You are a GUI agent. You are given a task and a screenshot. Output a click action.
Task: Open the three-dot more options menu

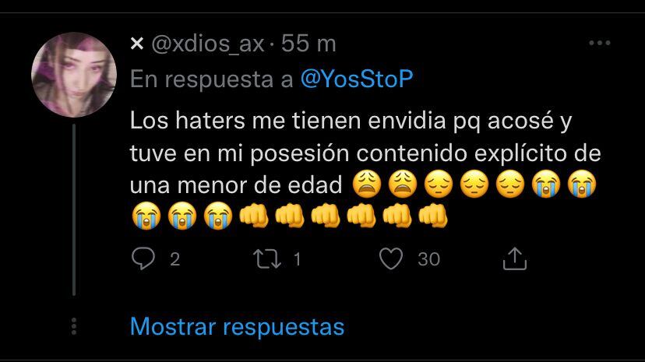[x=599, y=43]
